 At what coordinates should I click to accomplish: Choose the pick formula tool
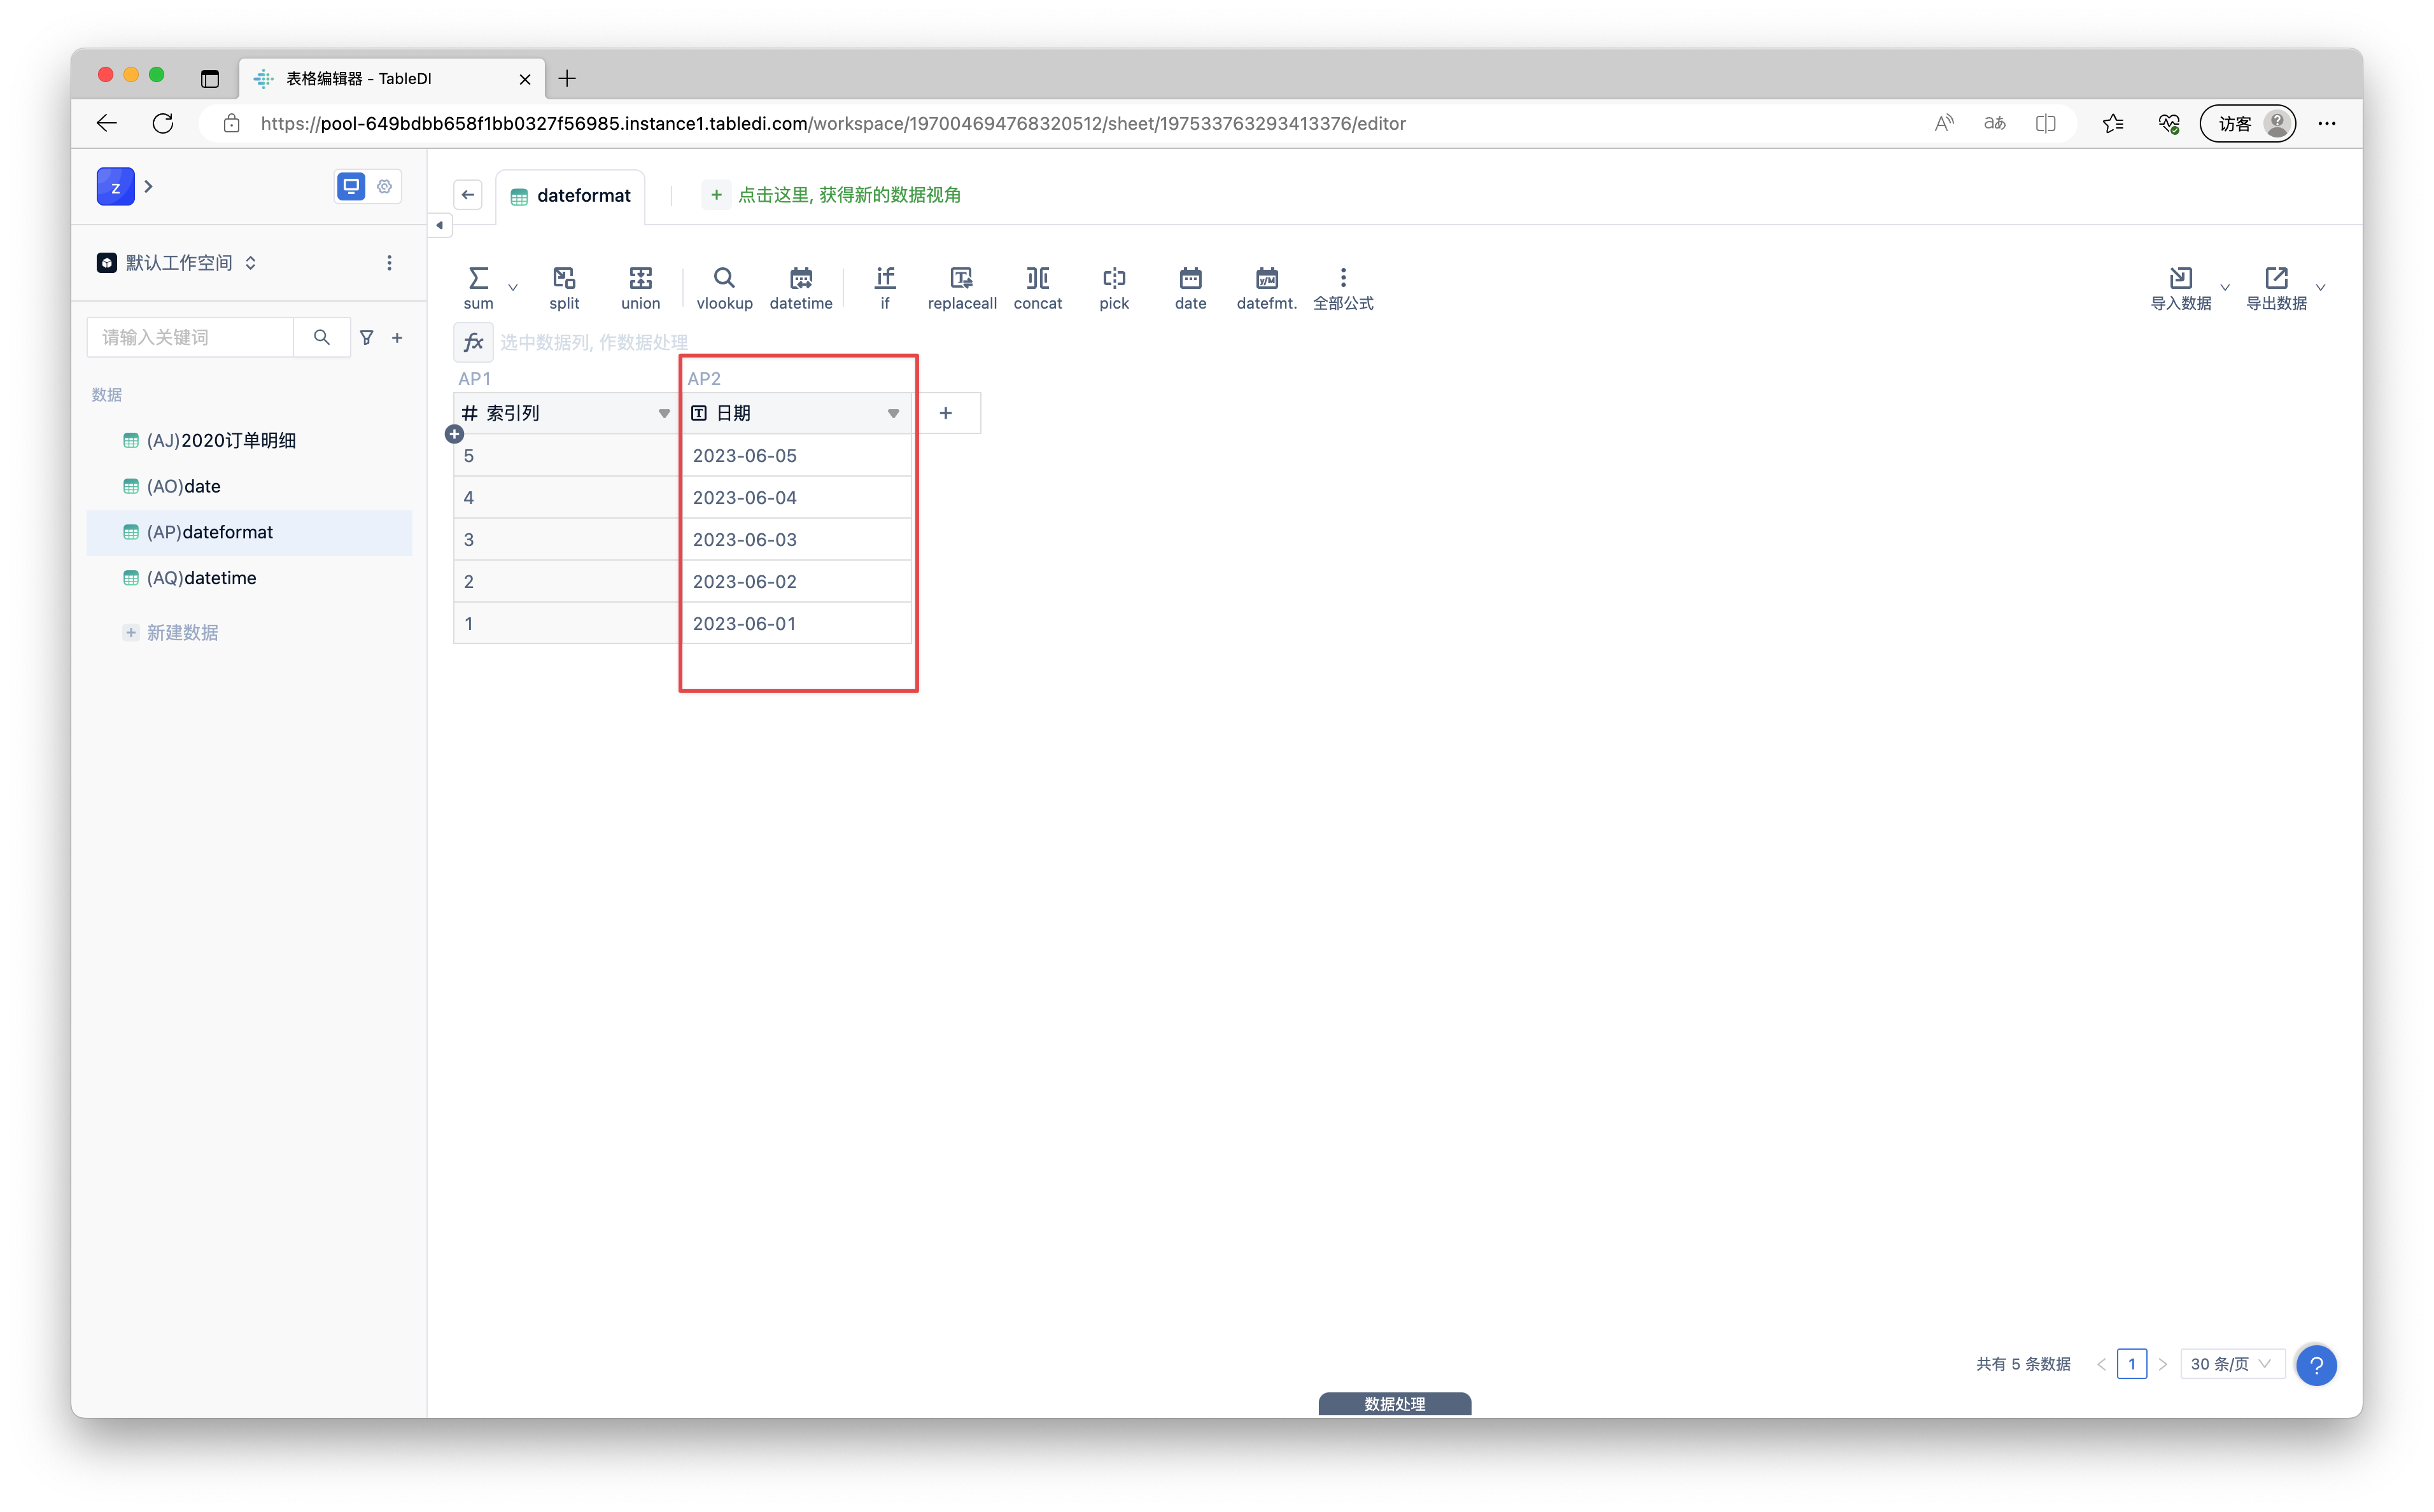pos(1114,288)
